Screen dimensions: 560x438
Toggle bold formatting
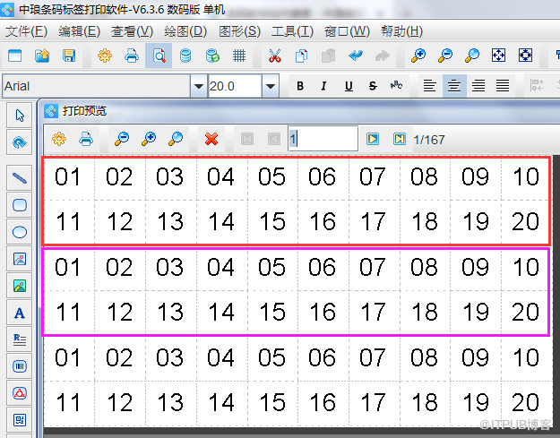[300, 86]
